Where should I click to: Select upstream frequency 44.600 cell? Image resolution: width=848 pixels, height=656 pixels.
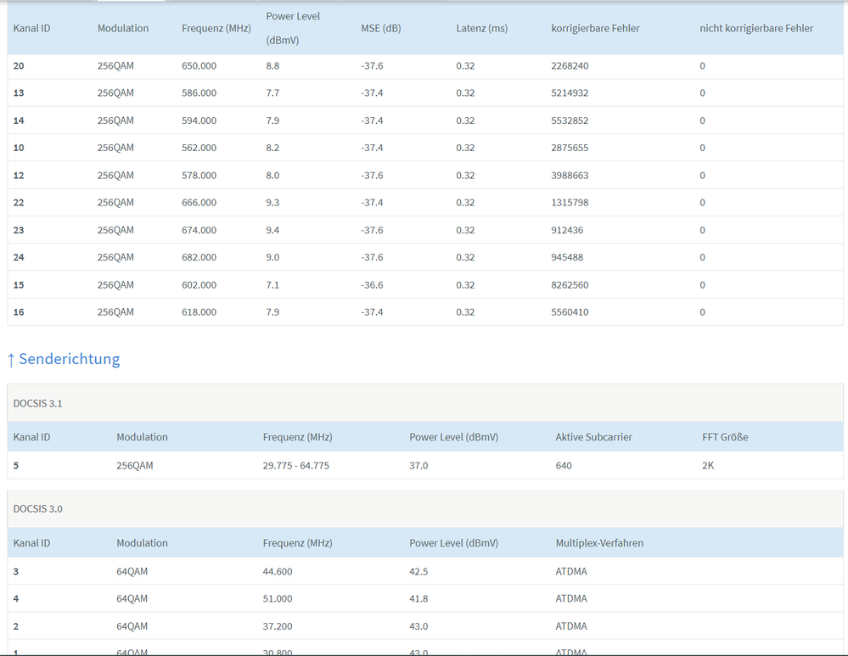(x=278, y=571)
